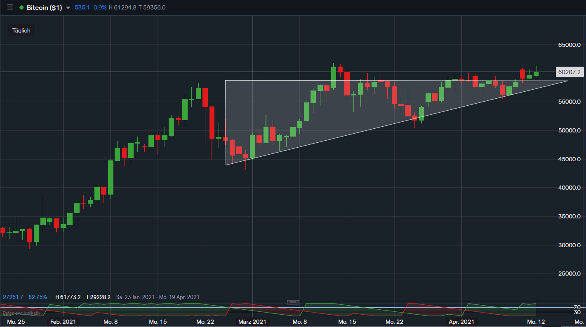Click the H 61294.8 daily high value
The height and width of the screenshot is (327, 586).
(x=122, y=8)
